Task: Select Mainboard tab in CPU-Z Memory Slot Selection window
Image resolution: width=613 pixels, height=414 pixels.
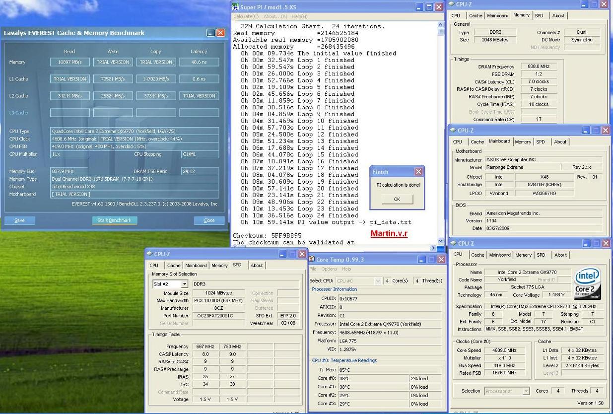Action: point(196,266)
